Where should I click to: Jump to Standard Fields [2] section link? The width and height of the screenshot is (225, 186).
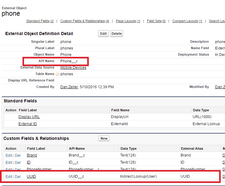pos(40,21)
